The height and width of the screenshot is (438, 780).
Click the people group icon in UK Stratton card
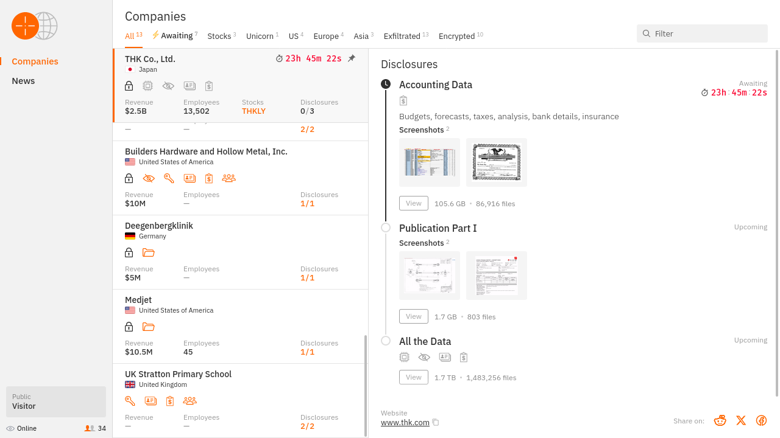[x=190, y=401]
